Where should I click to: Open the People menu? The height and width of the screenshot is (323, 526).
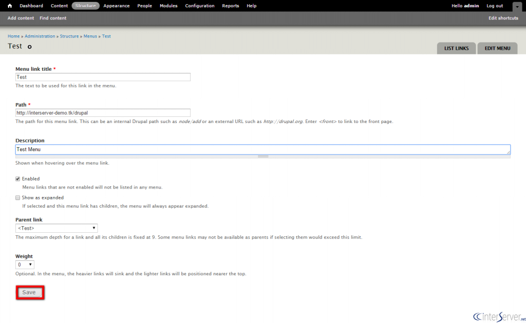[x=144, y=6]
